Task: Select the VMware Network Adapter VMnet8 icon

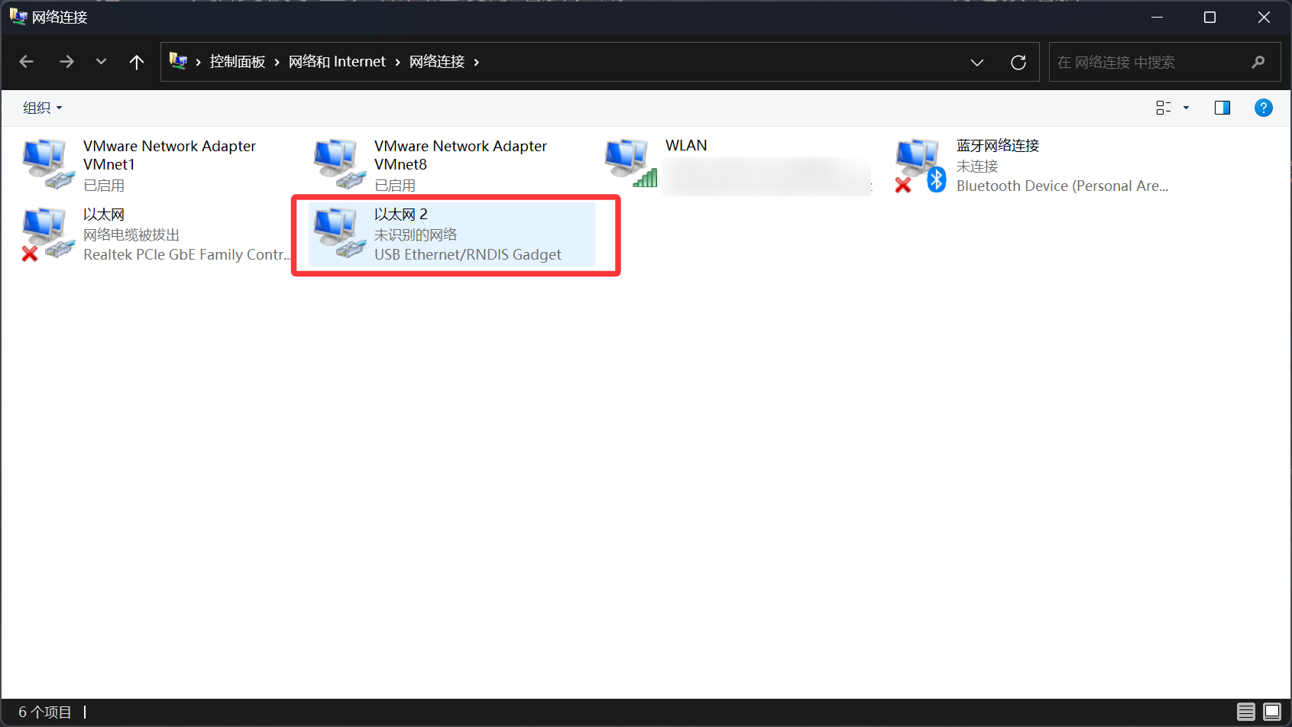Action: coord(338,163)
